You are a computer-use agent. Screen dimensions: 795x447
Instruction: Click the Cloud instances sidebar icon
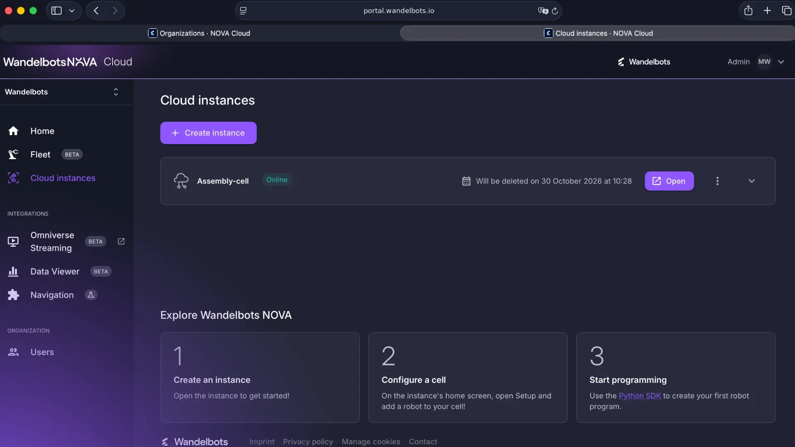pos(13,178)
